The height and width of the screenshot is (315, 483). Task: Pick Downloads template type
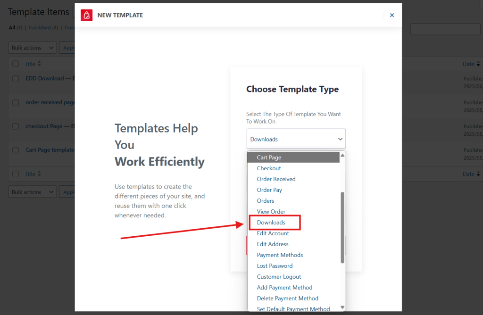click(x=293, y=222)
